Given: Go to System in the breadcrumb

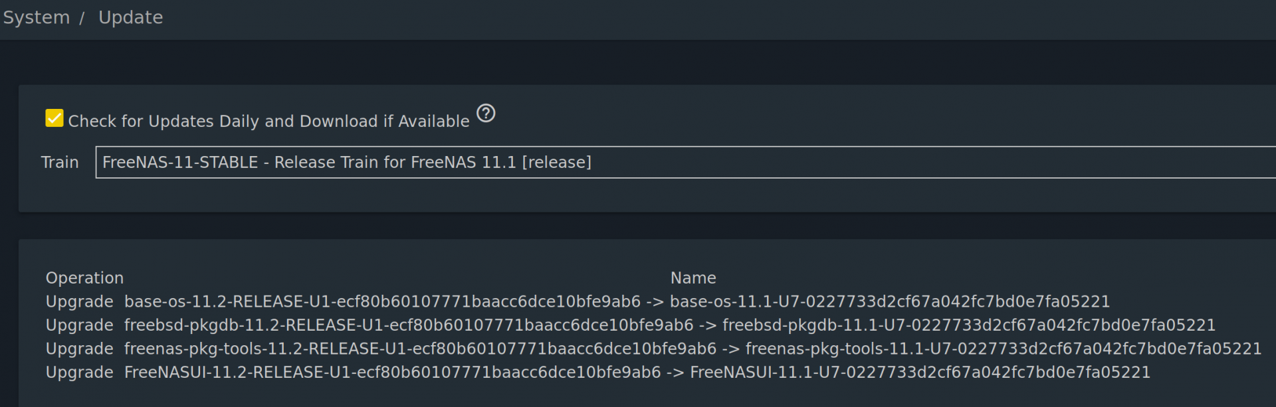Looking at the screenshot, I should (x=37, y=18).
